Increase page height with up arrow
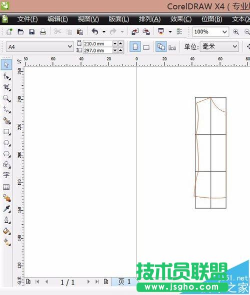250x295 pixels. [120, 50]
